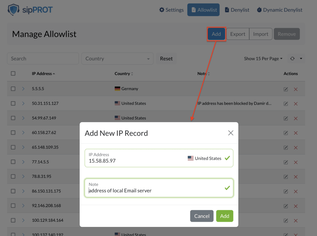Remove the 92.146.208.168 entry

click(x=296, y=206)
